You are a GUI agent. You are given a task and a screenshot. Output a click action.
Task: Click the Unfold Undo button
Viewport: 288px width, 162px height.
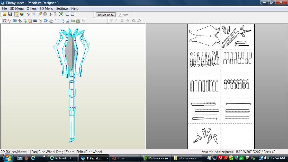pyautogui.click(x=106, y=15)
